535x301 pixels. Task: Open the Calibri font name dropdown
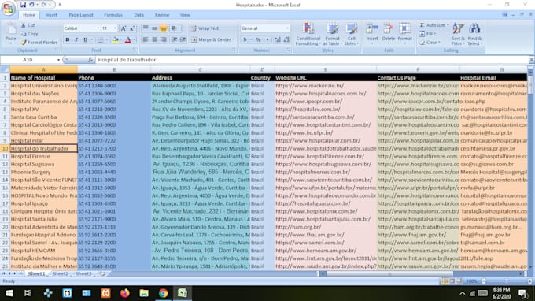(x=98, y=28)
